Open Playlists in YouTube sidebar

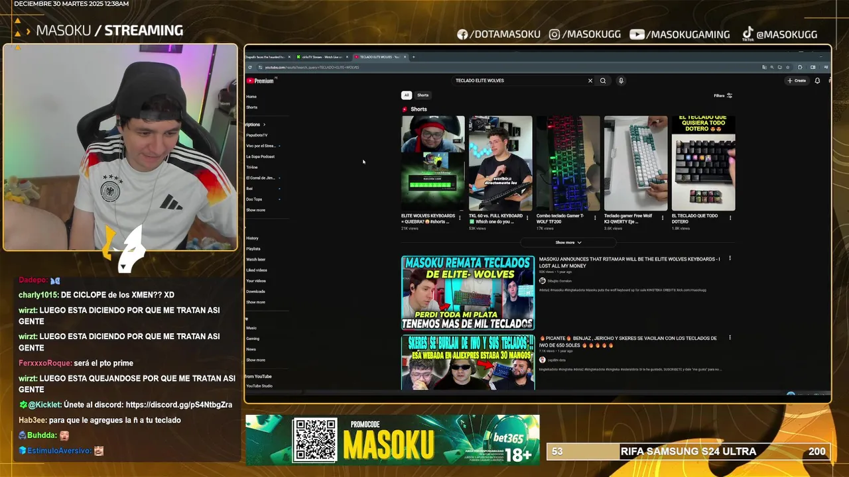pyautogui.click(x=253, y=248)
